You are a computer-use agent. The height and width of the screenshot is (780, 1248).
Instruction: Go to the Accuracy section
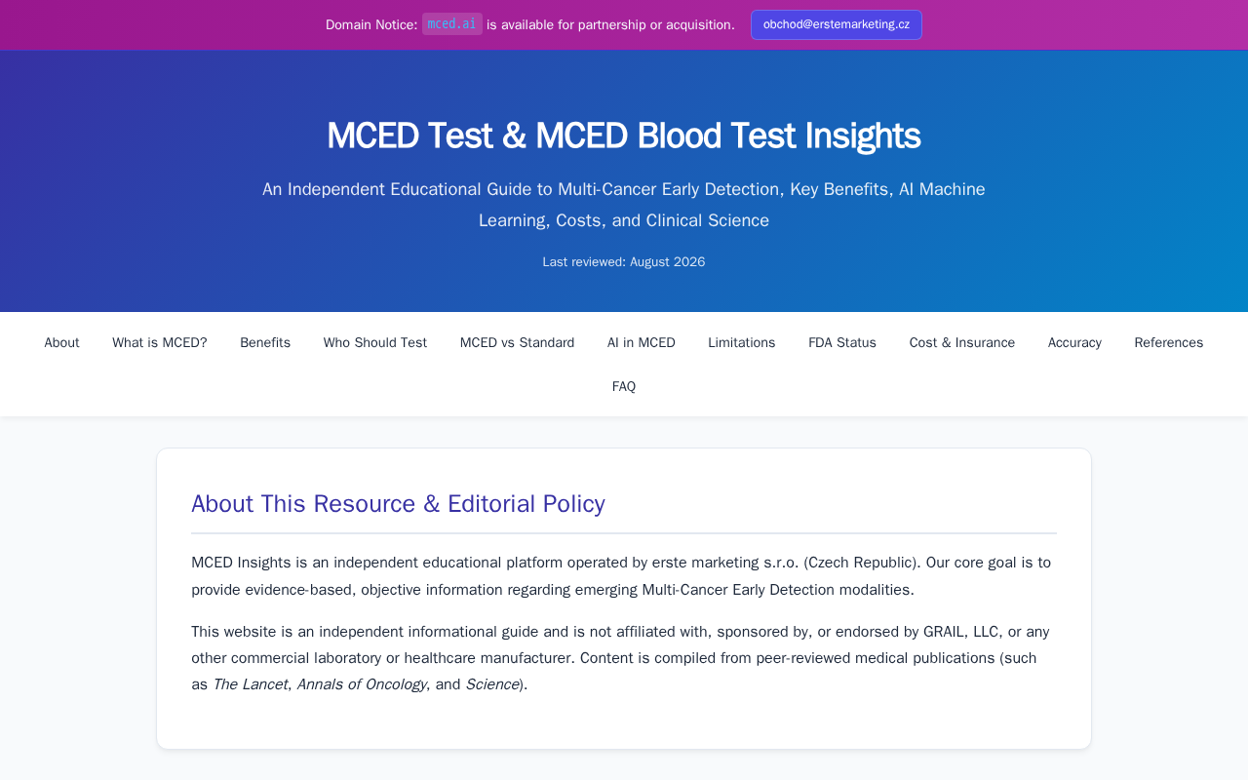coord(1074,342)
